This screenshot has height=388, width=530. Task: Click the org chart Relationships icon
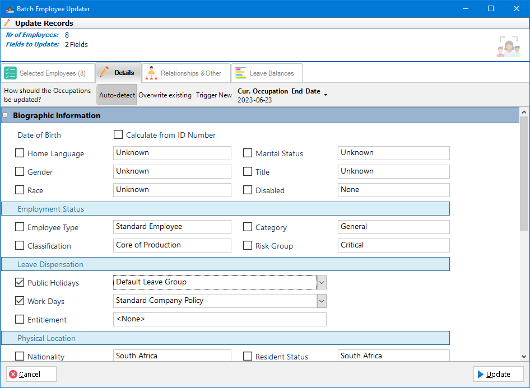(x=151, y=73)
